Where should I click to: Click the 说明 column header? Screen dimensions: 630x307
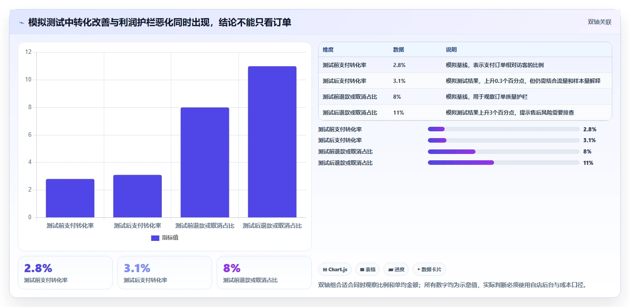[451, 50]
